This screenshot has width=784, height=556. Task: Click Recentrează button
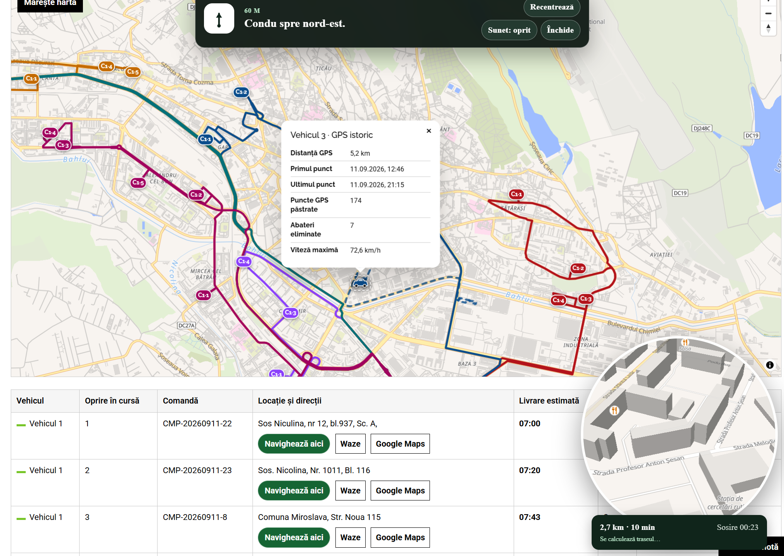point(552,7)
